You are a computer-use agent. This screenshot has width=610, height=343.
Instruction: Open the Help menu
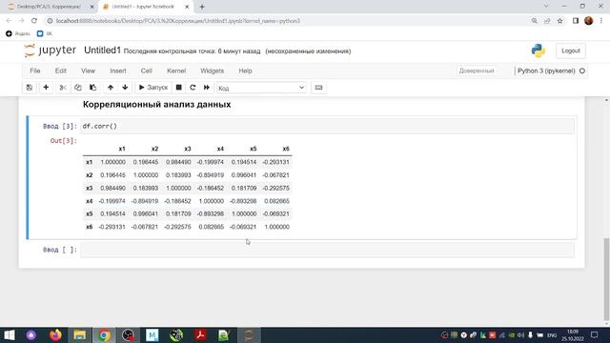[245, 71]
